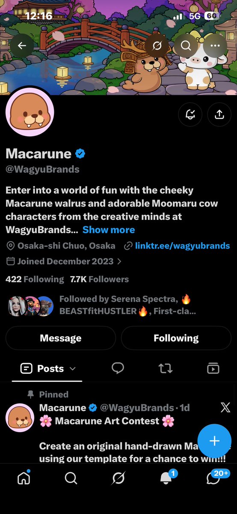Tap the blue compose post button
This screenshot has height=514, width=237.
coord(214,441)
